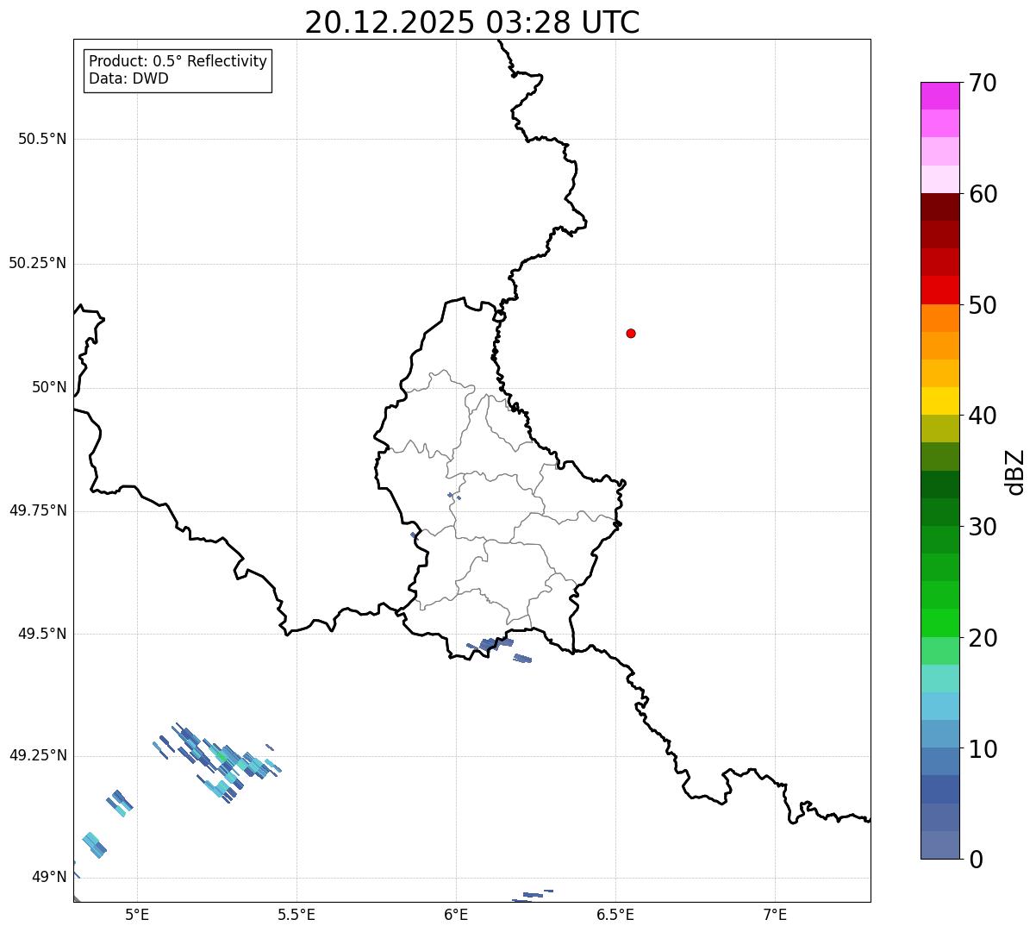The image size is (1036, 932).
Task: Click the 6°E longitude label
Action: click(x=456, y=914)
